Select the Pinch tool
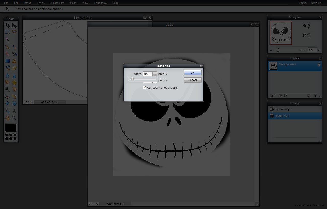 [14, 103]
